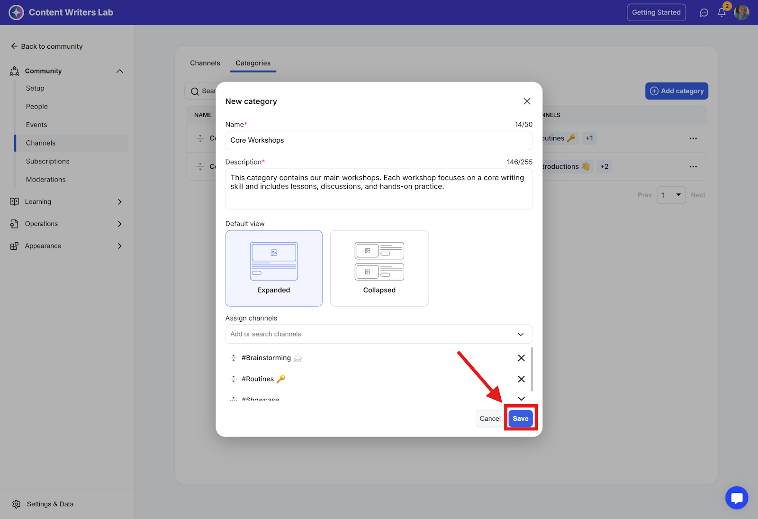
Task: Open the more options menu for second category row
Action: click(693, 166)
